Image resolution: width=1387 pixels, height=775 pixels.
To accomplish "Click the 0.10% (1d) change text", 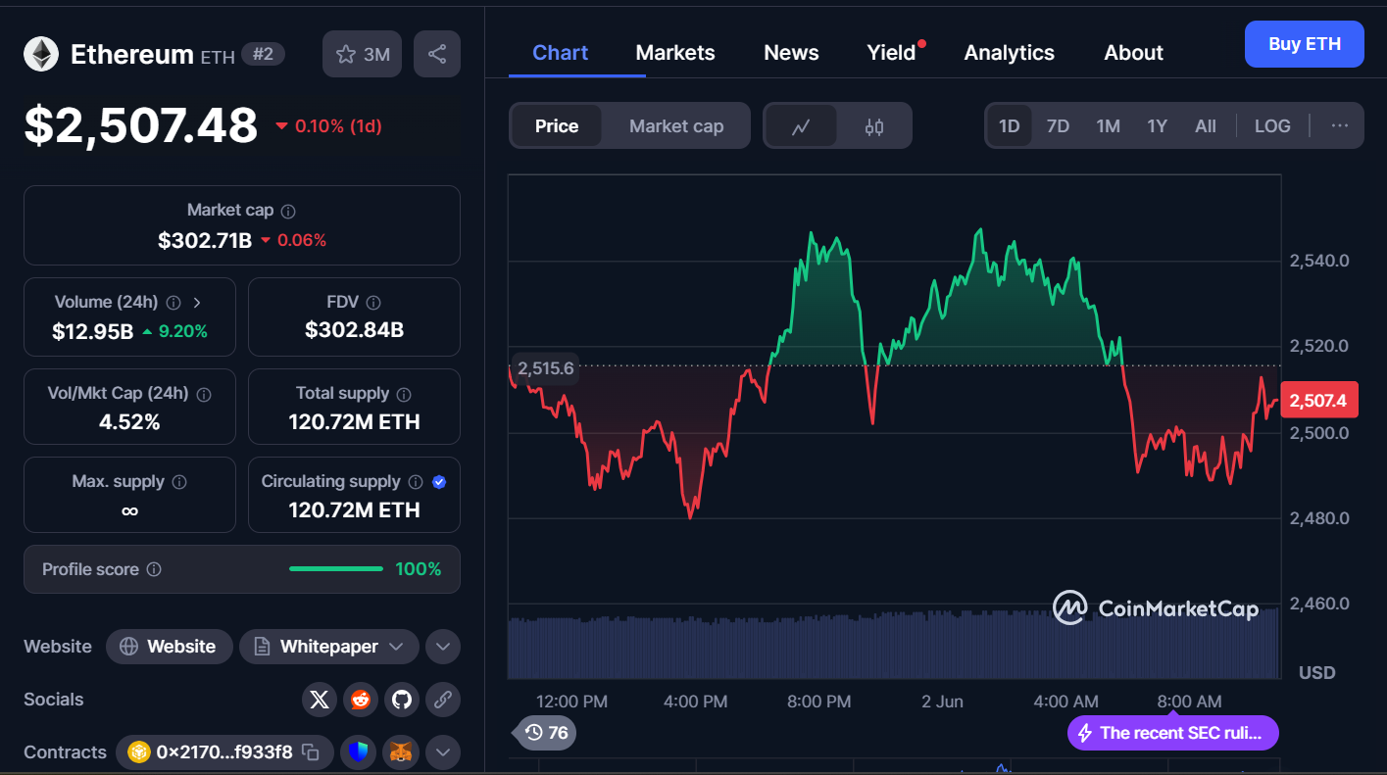I will pos(338,126).
